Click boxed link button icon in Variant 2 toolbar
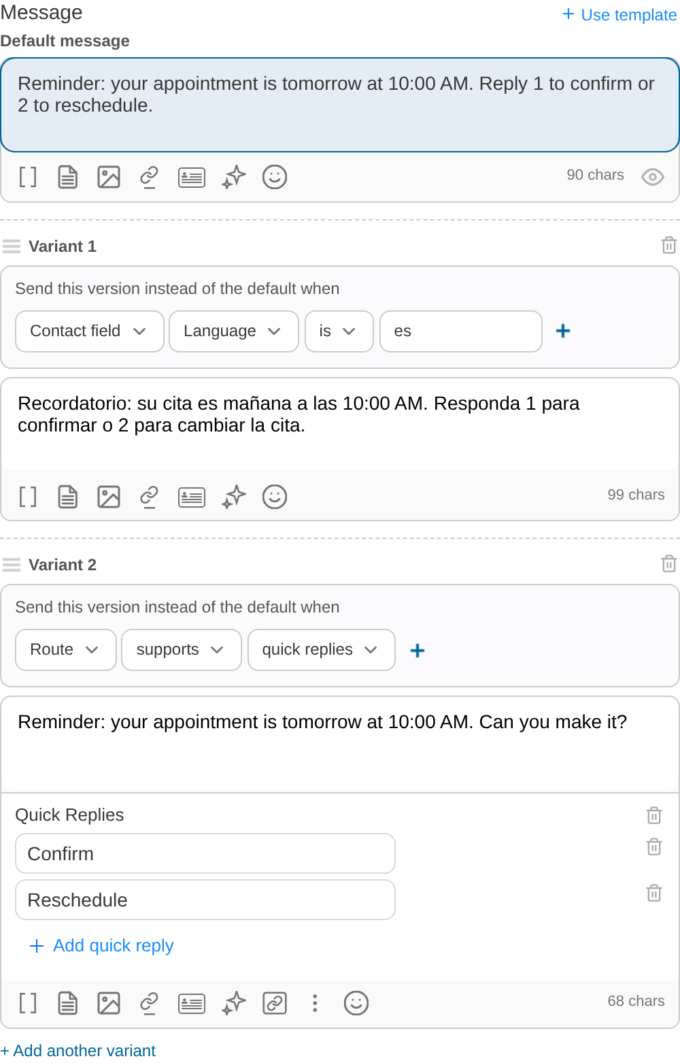Viewport: 680px width, 1063px height. coord(275,1003)
